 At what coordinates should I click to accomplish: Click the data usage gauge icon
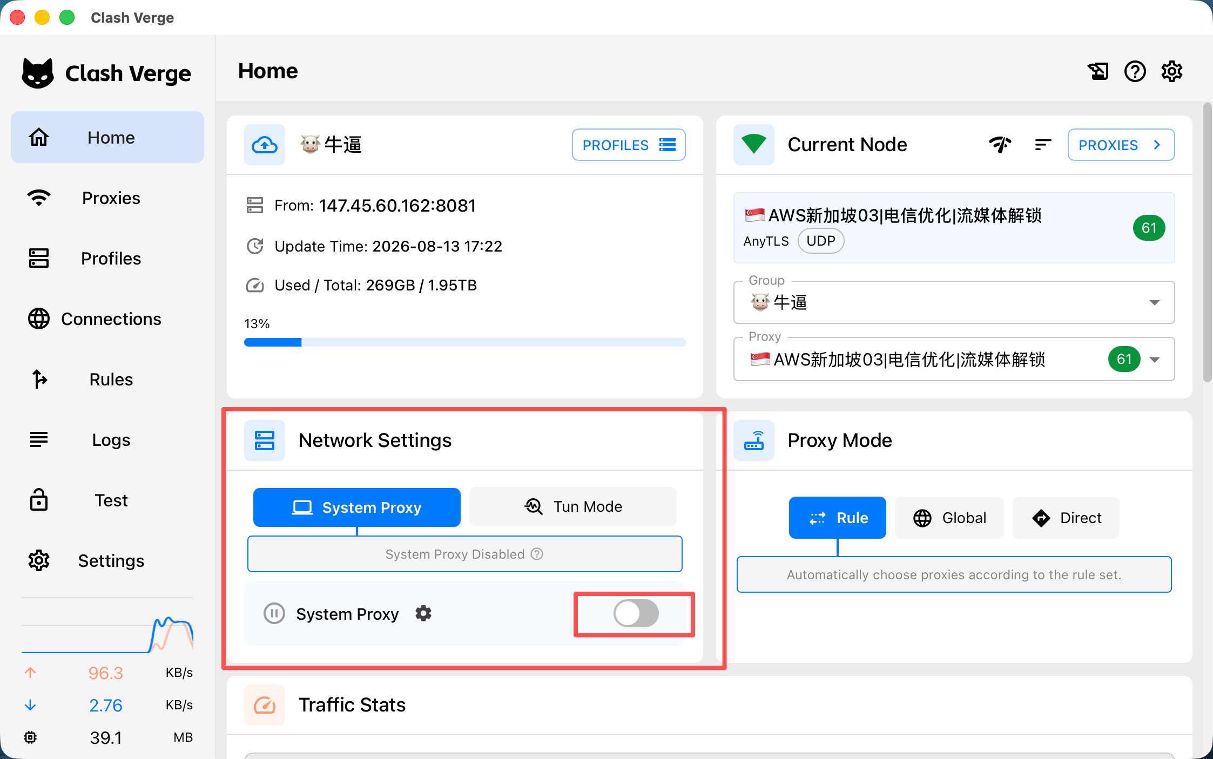point(255,285)
